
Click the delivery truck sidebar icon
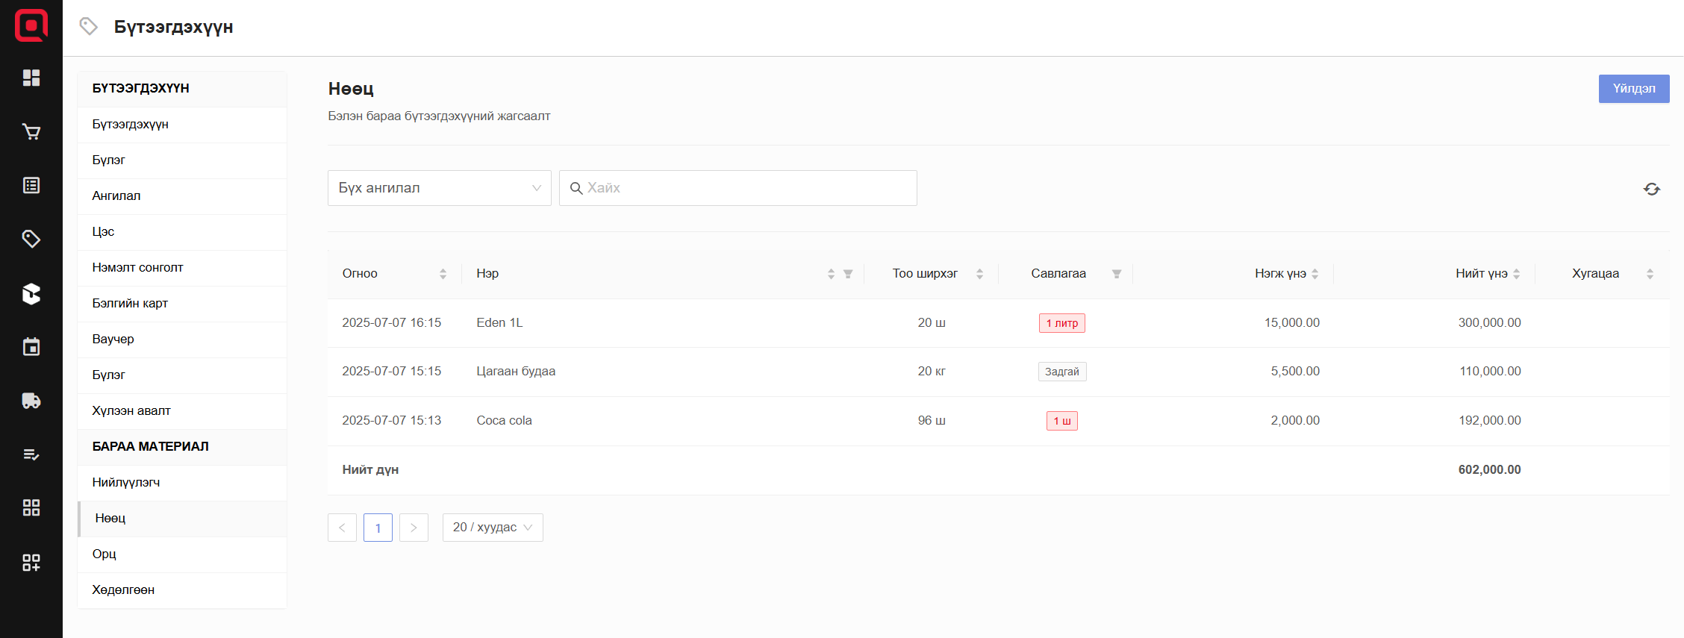[x=31, y=401]
